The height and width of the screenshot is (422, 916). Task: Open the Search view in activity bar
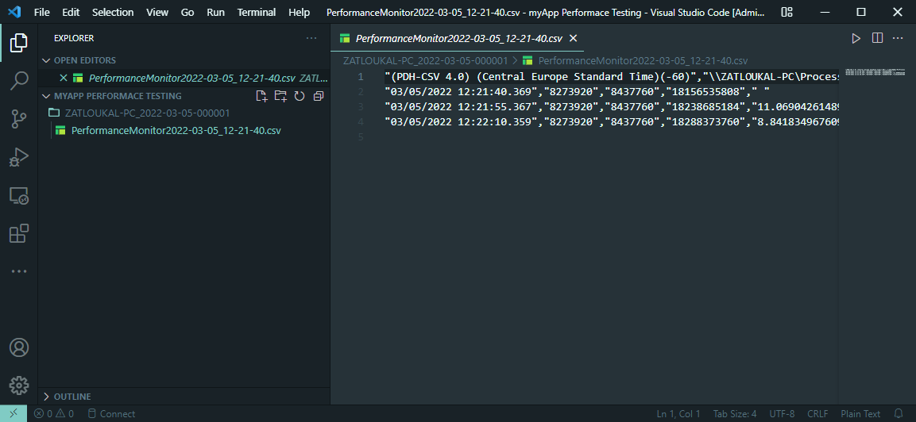[x=19, y=80]
